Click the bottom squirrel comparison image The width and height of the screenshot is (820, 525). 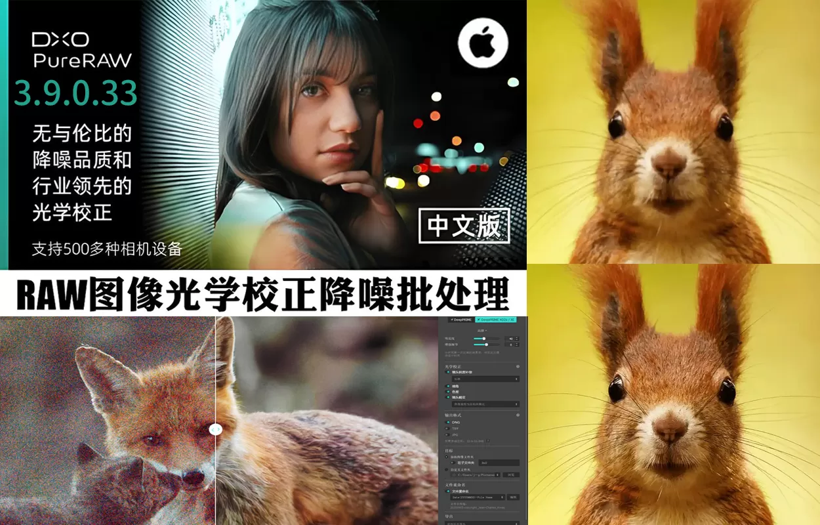pyautogui.click(x=674, y=394)
